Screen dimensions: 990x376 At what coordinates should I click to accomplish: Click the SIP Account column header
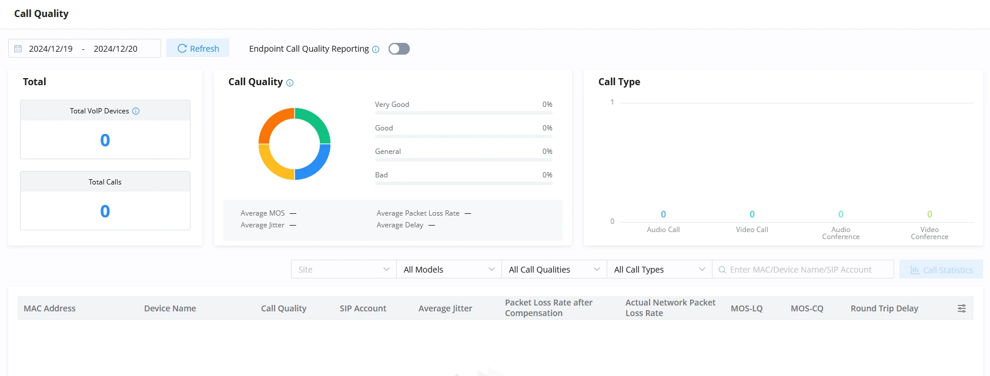363,308
